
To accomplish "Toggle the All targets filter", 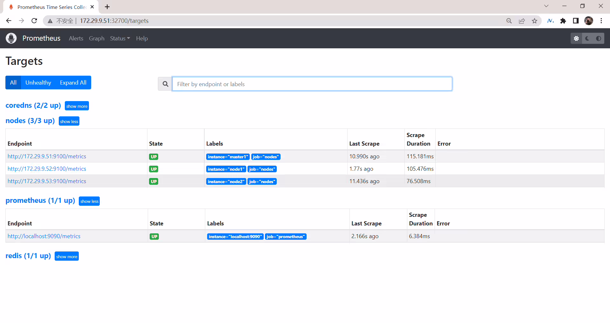I will point(13,83).
